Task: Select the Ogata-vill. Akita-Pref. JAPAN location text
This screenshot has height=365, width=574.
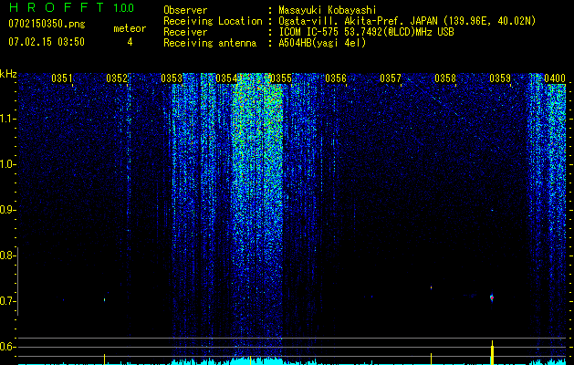Action: pos(407,21)
